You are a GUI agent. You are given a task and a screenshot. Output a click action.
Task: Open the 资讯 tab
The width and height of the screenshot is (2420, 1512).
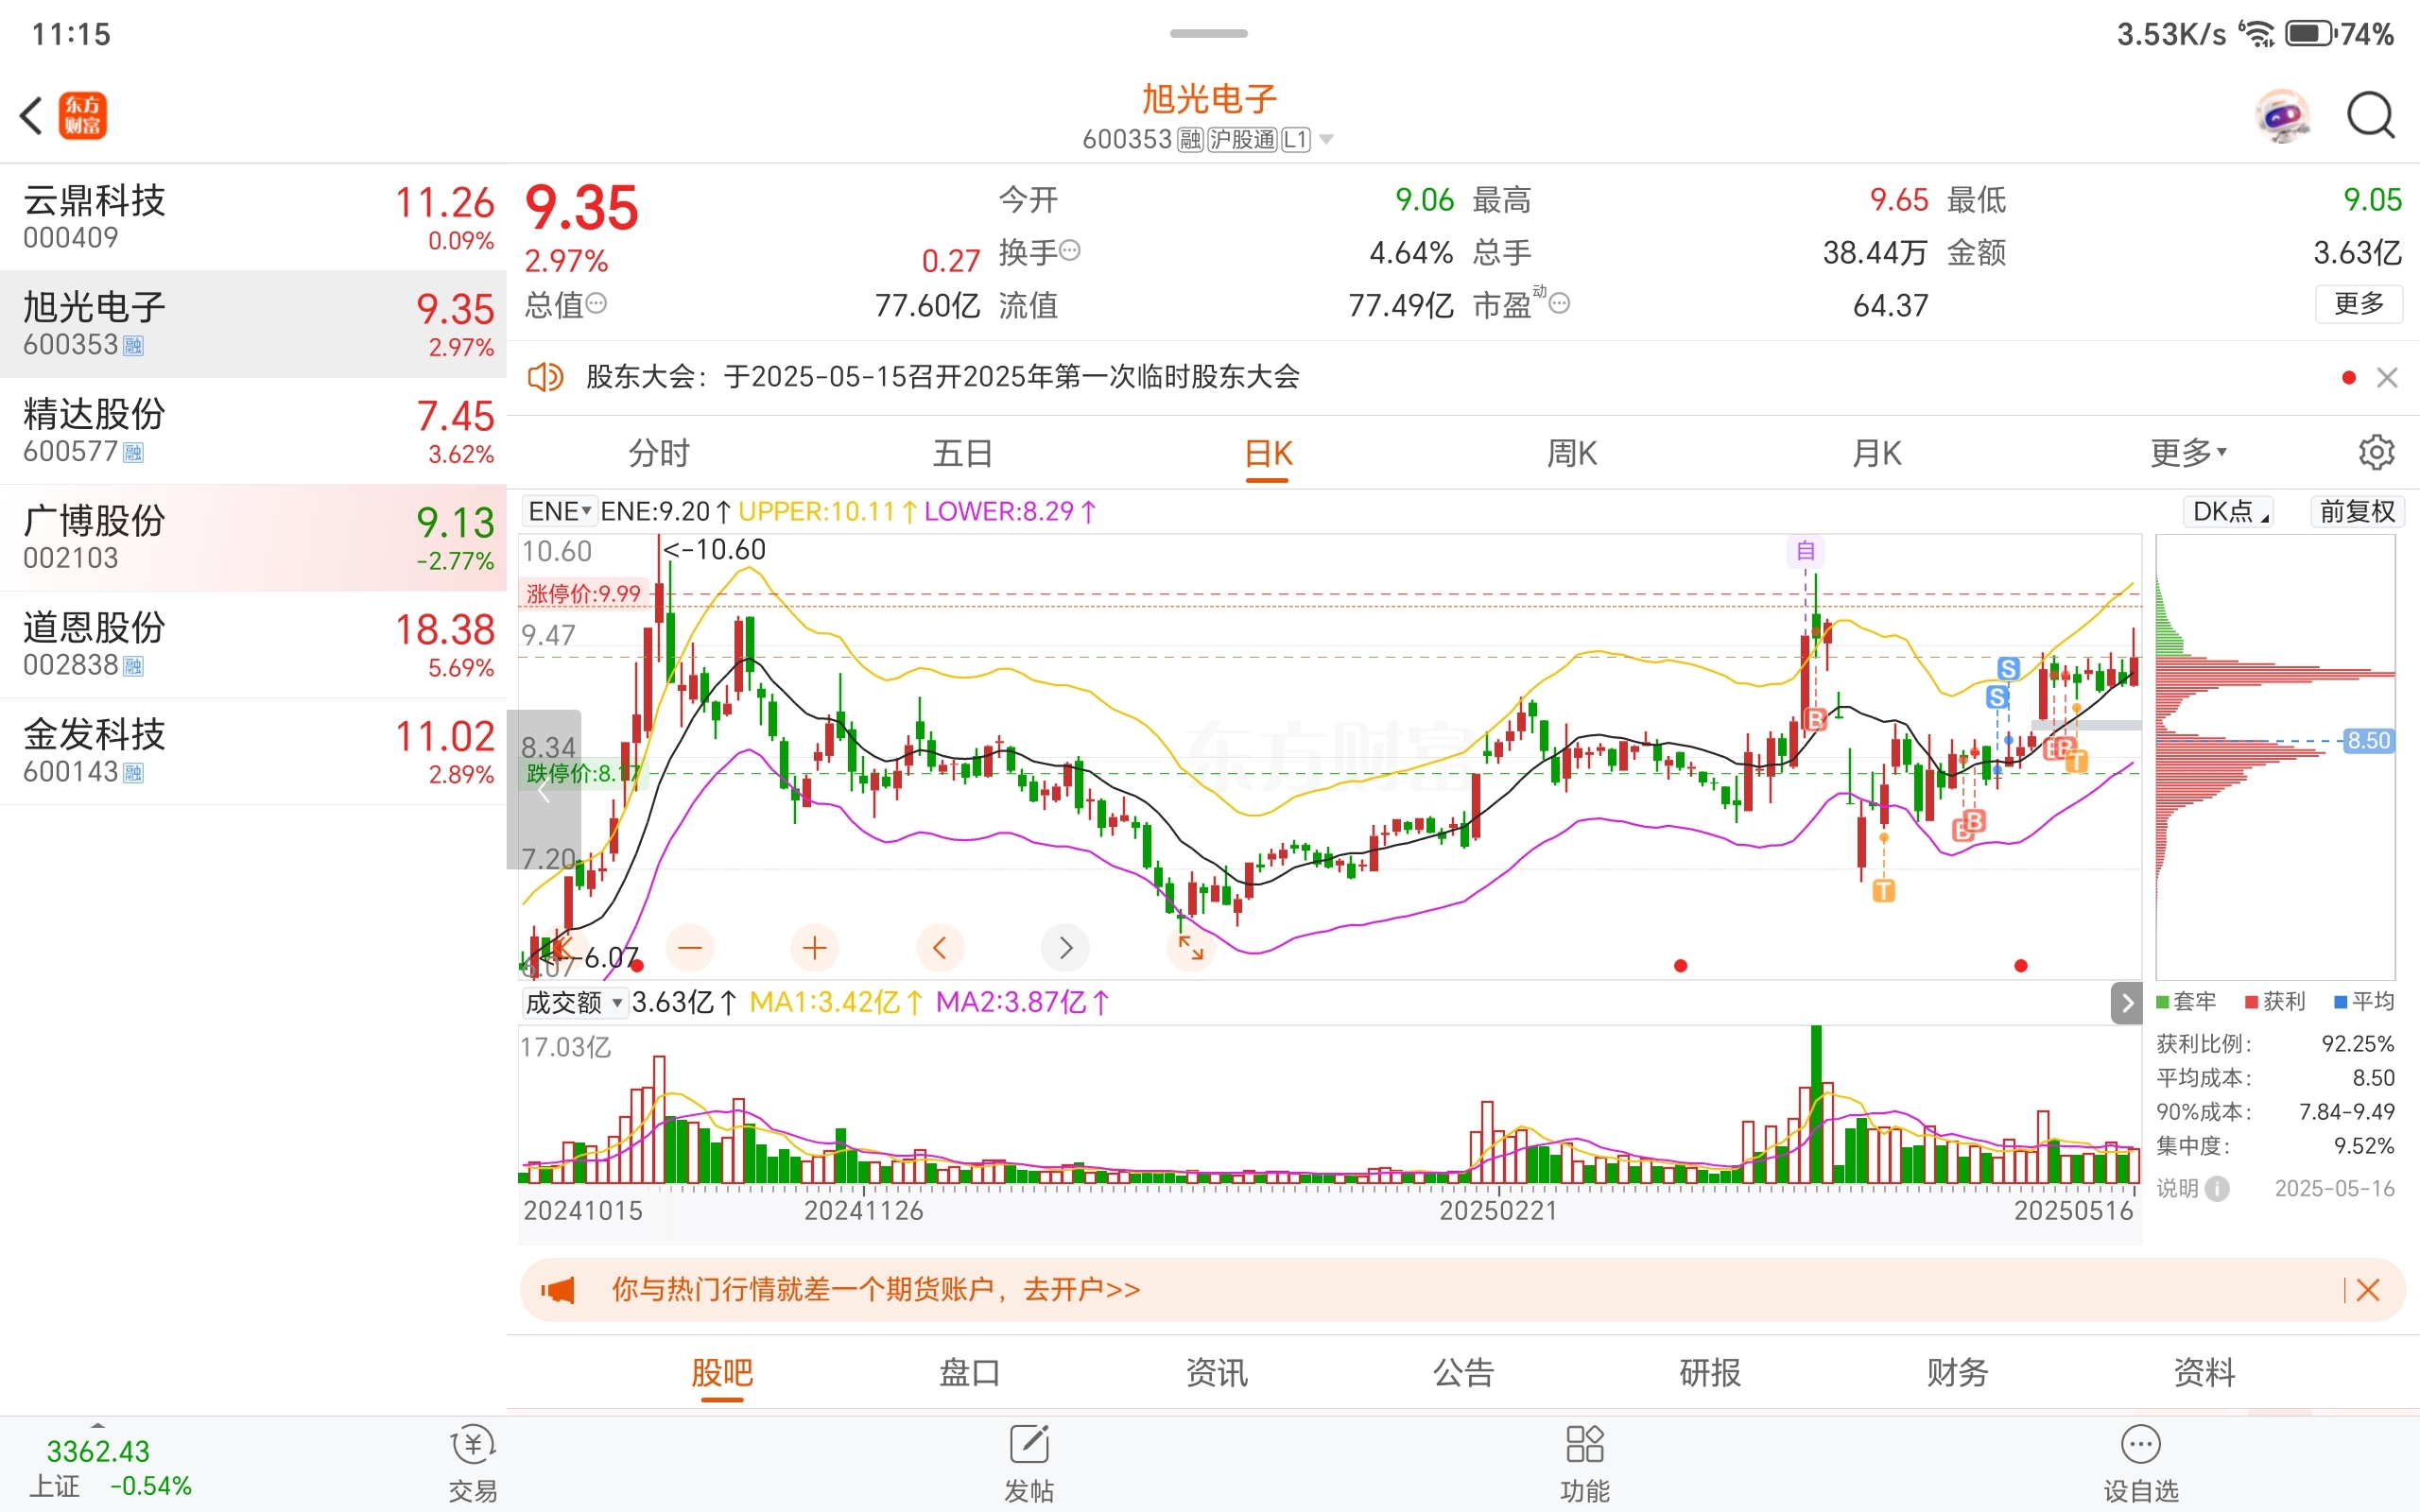coord(1216,1372)
